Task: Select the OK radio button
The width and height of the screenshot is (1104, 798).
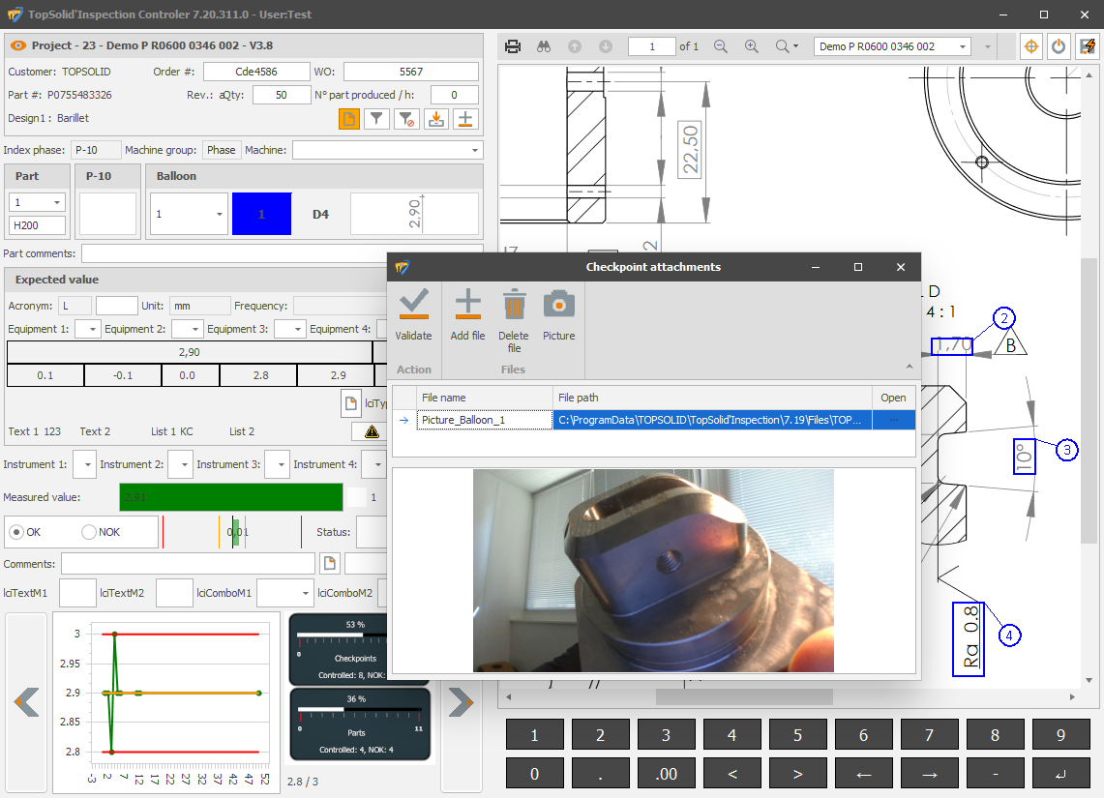Action: tap(16, 532)
